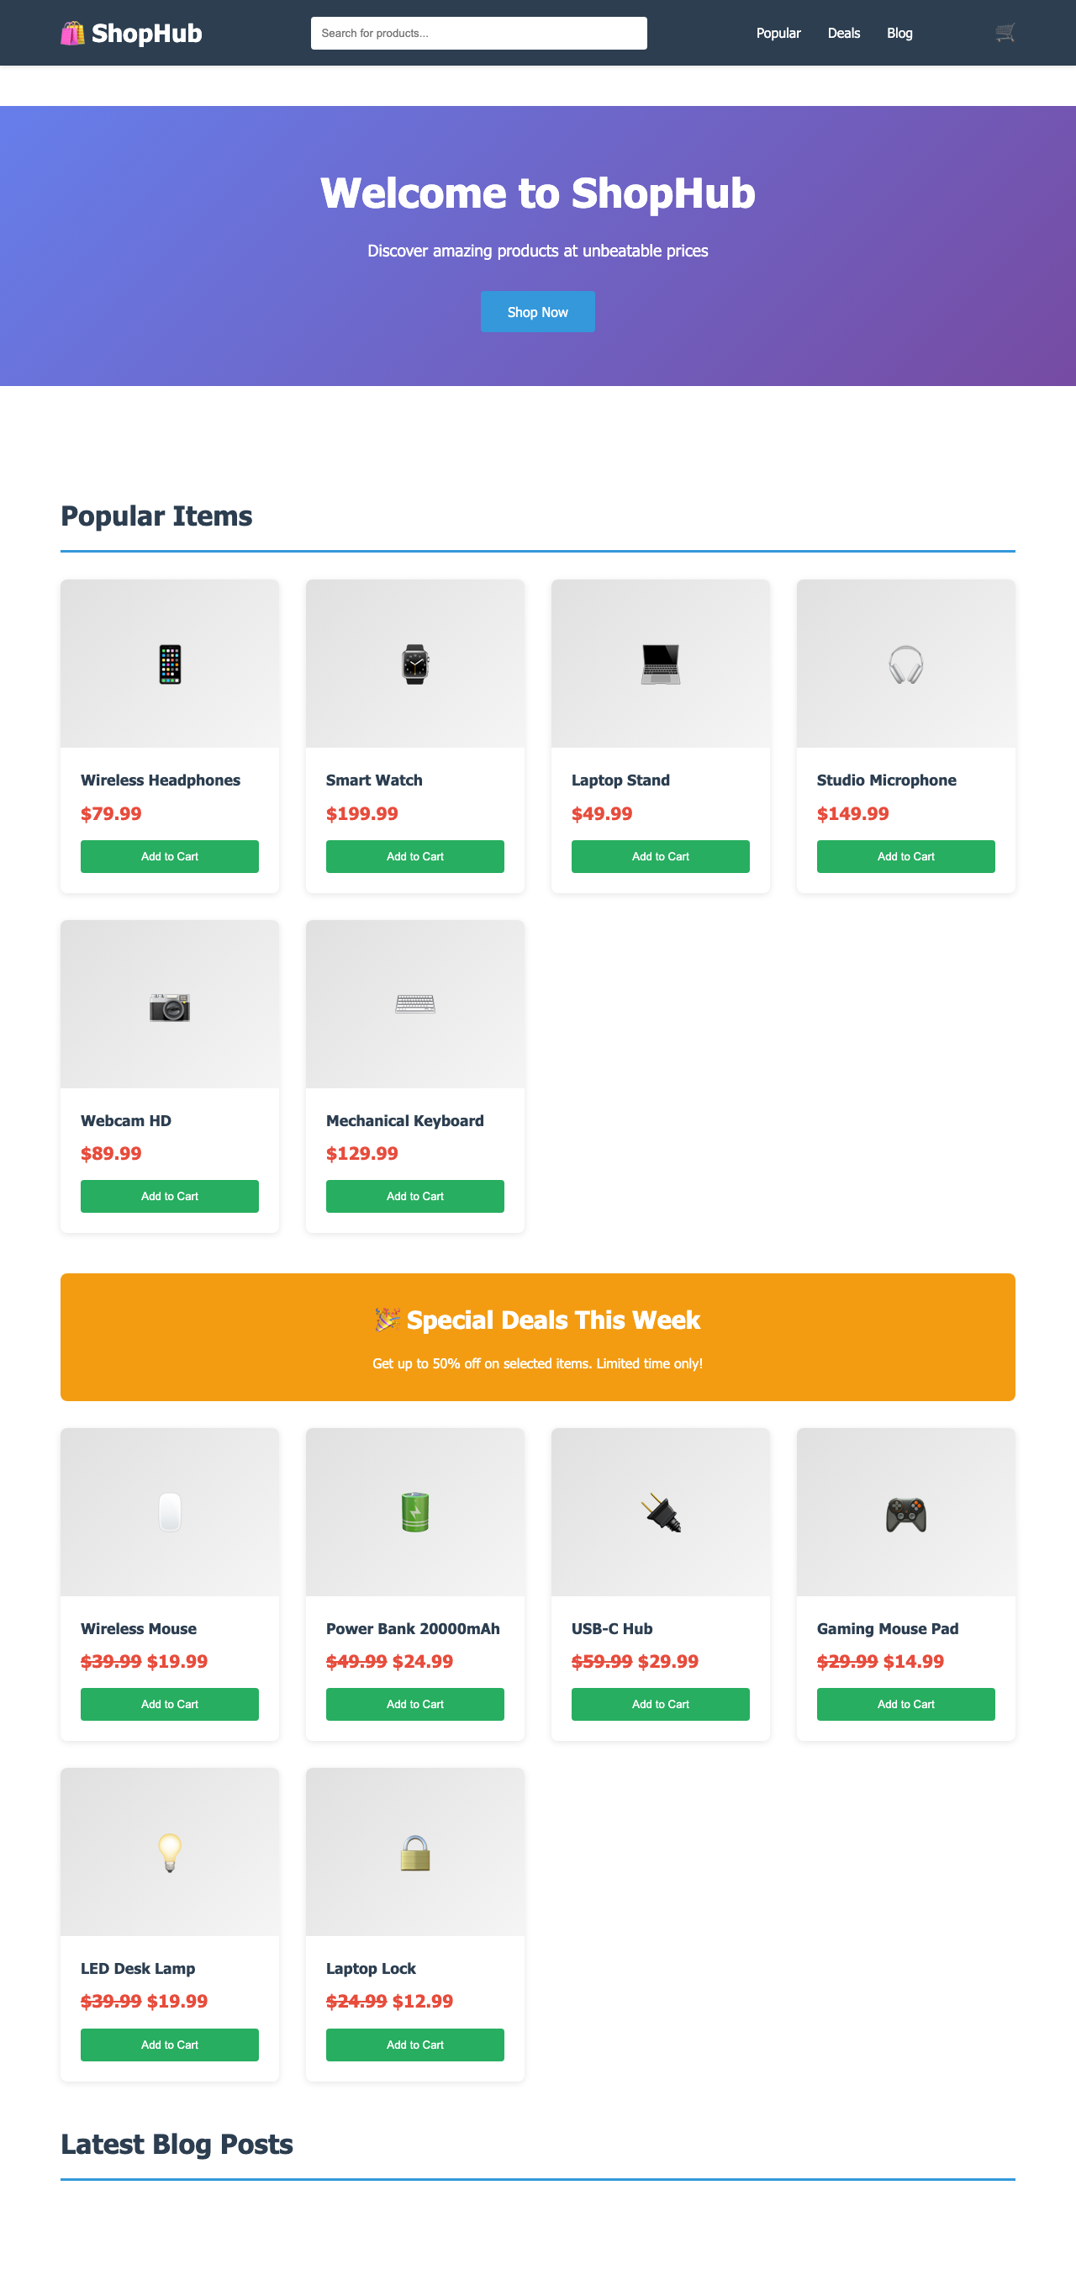The width and height of the screenshot is (1076, 2275).
Task: View the Smart Watch product image
Action: [x=415, y=664]
